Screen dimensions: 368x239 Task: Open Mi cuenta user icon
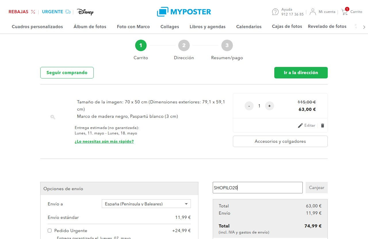pyautogui.click(x=313, y=12)
